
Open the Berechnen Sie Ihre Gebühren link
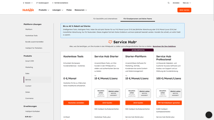164,47
